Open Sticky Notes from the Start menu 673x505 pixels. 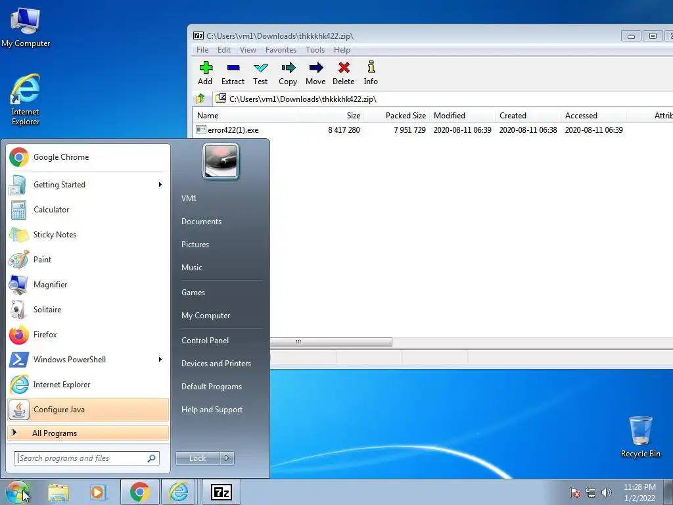[x=88, y=235]
